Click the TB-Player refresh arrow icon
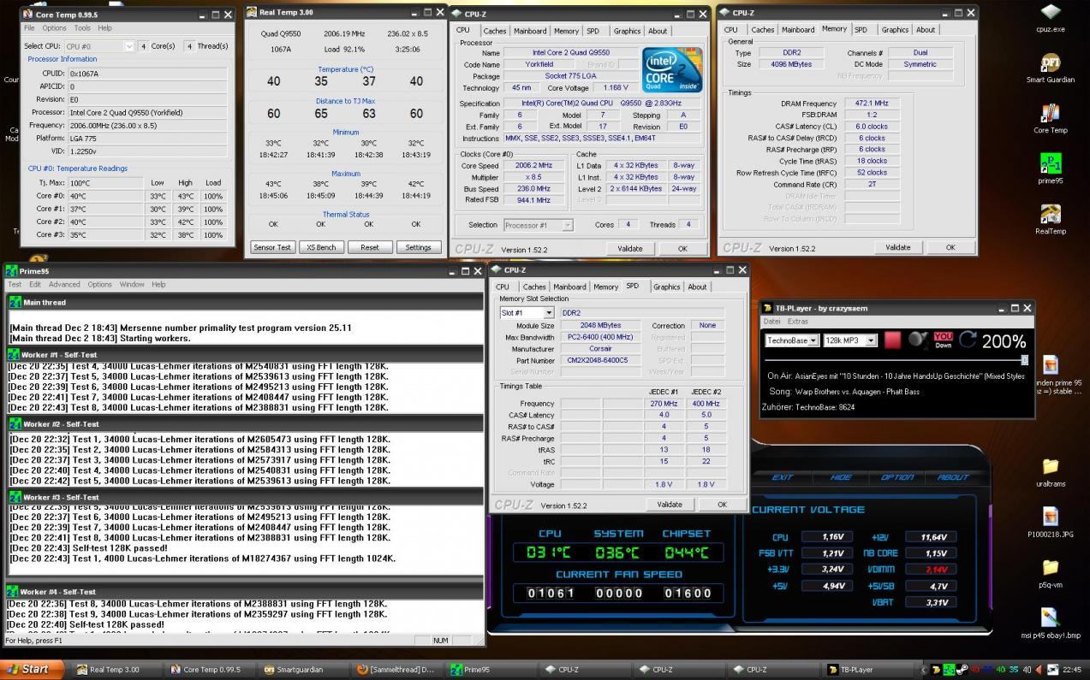This screenshot has width=1090, height=680. coord(968,340)
